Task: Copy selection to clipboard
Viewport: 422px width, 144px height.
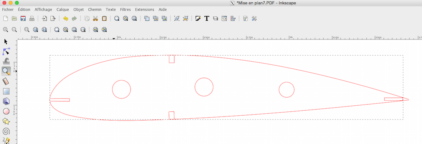Action: click(x=87, y=18)
